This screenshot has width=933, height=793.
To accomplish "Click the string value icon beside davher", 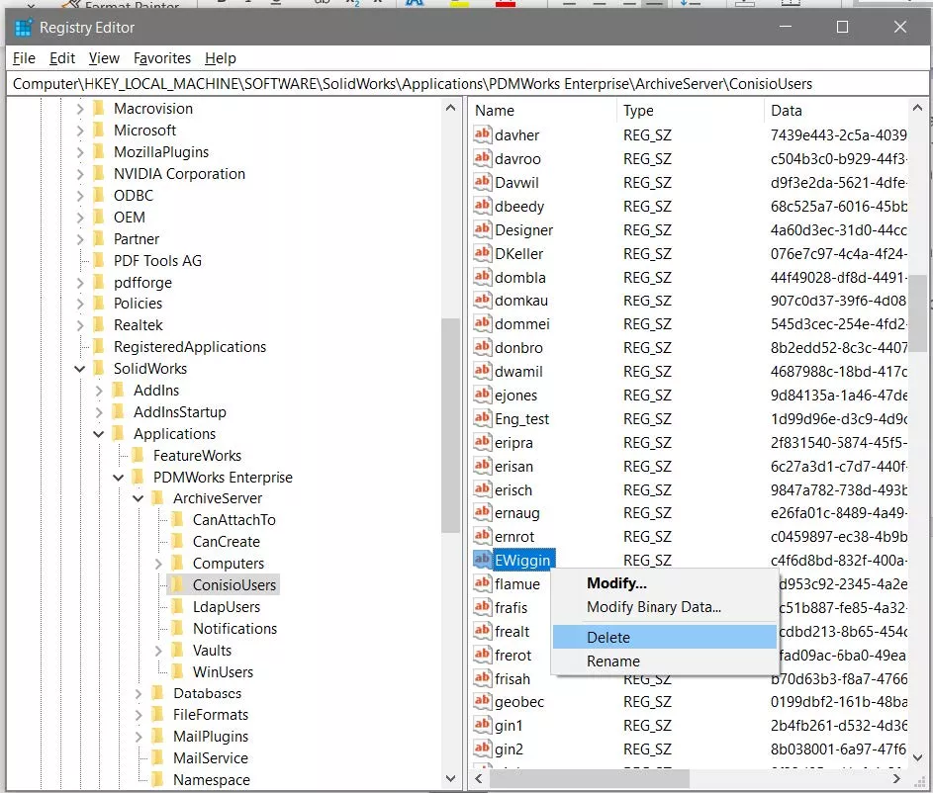I will tap(482, 134).
